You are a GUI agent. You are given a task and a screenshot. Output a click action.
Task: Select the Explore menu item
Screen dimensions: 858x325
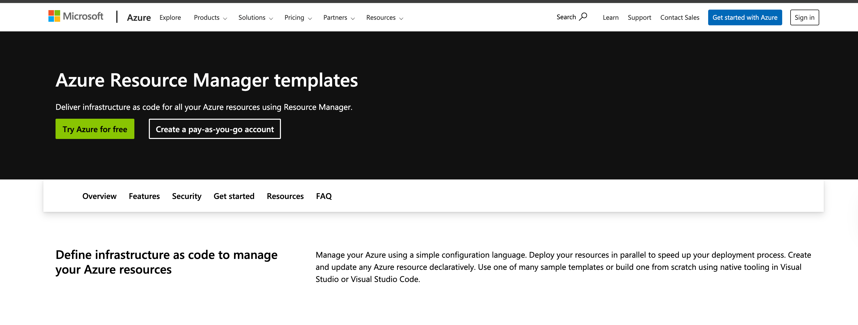tap(170, 18)
